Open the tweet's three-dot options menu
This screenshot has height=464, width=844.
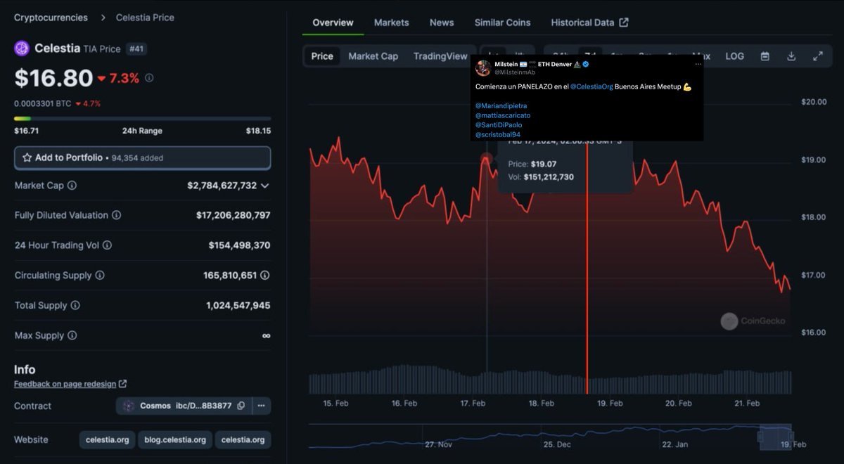(698, 64)
